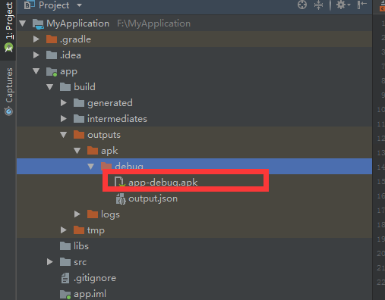
Task: Select the app-debug.apk file name
Action: point(163,183)
